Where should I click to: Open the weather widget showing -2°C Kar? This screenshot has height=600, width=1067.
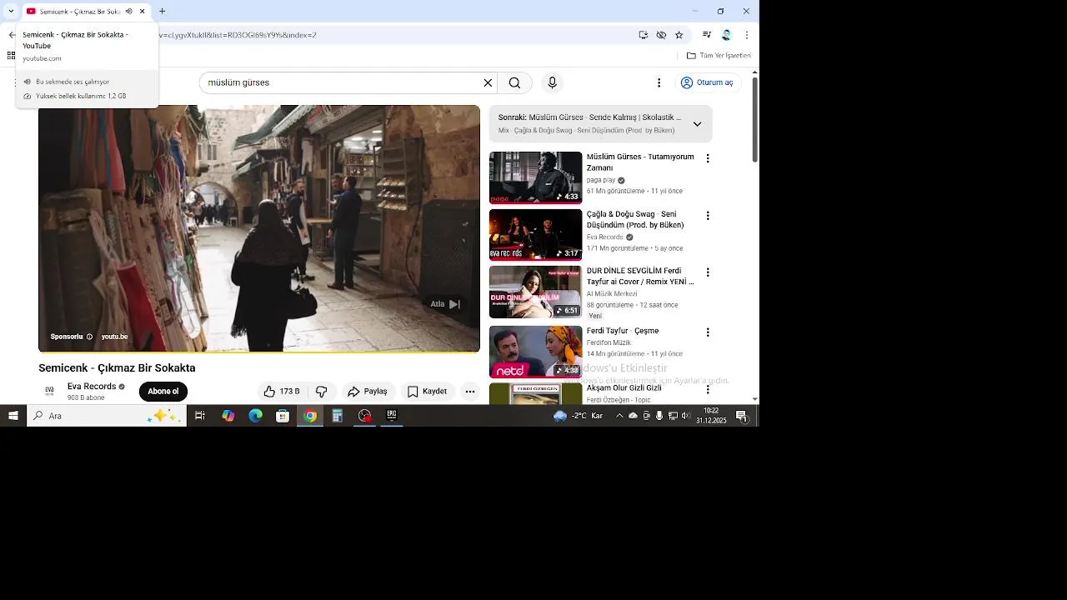coord(579,416)
